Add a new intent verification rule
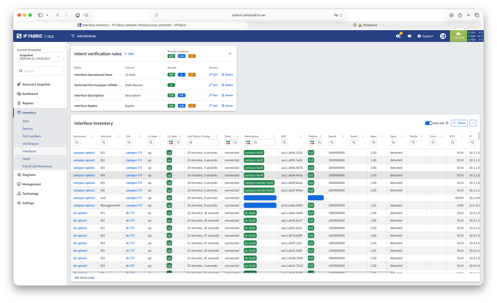The height and width of the screenshot is (303, 497). tap(129, 54)
